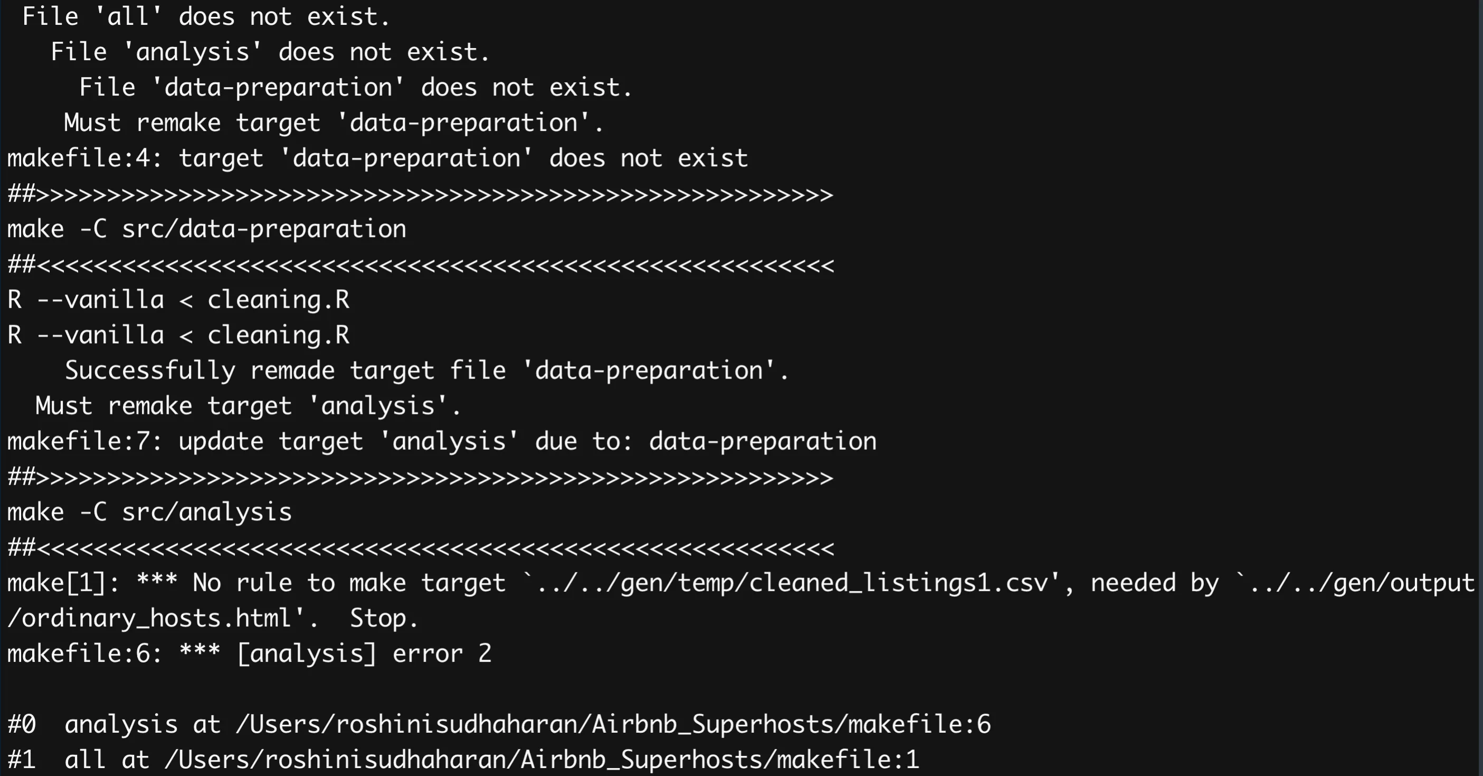Image resolution: width=1483 pixels, height=776 pixels.
Task: Click the "make -C src/analysis" command line
Action: (x=149, y=513)
